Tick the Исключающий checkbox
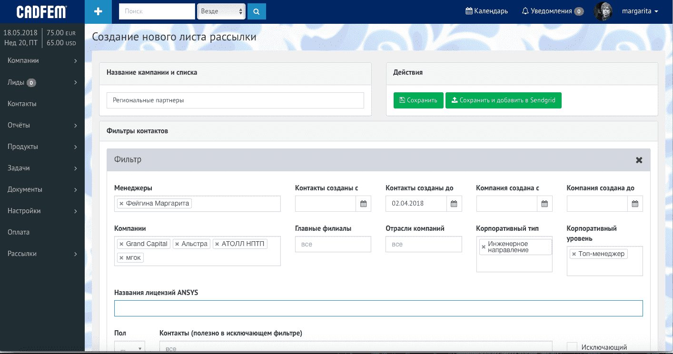The image size is (673, 354). (x=572, y=347)
